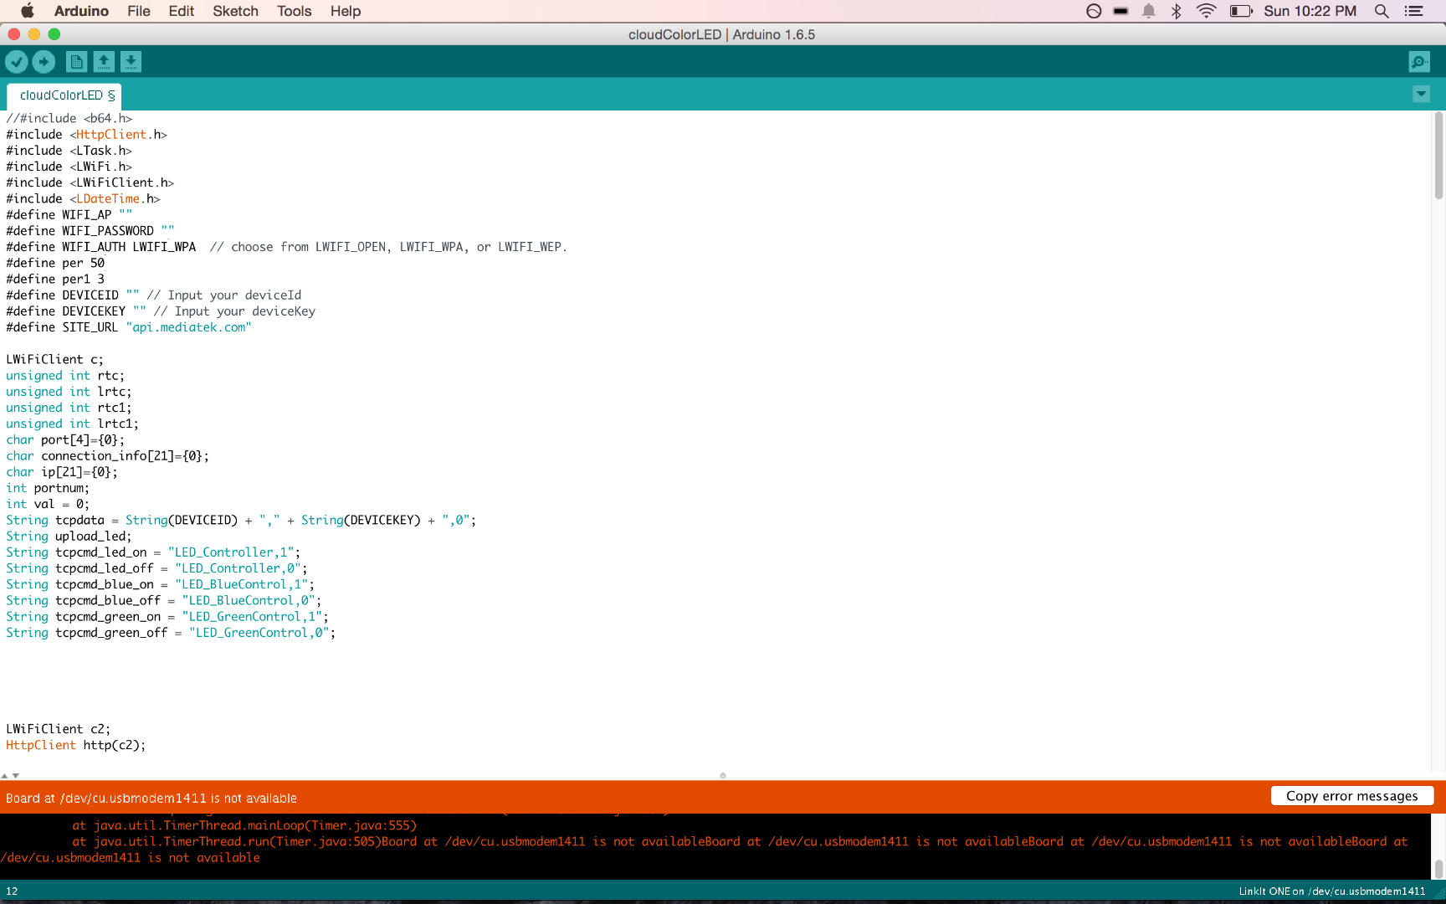
Task: Click the TimerThread.mainLoop console line
Action: click(244, 825)
